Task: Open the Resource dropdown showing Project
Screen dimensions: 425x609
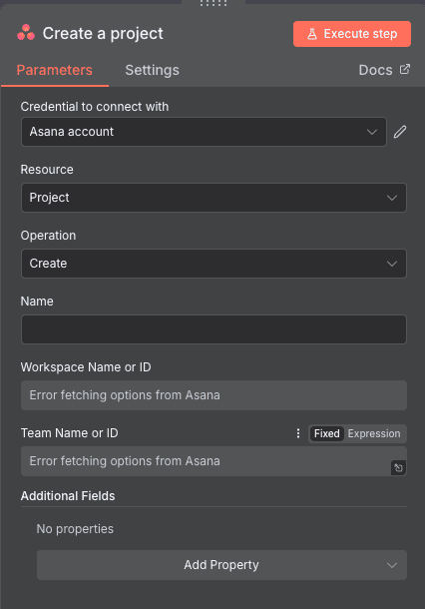Action: click(x=213, y=198)
